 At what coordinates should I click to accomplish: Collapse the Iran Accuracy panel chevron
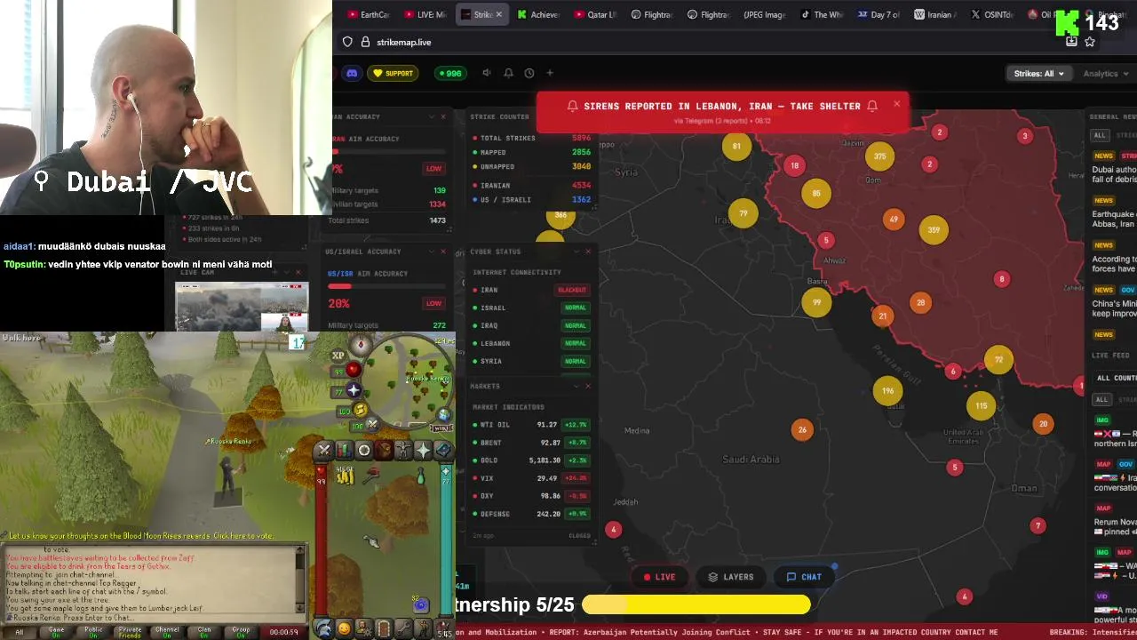pos(430,116)
